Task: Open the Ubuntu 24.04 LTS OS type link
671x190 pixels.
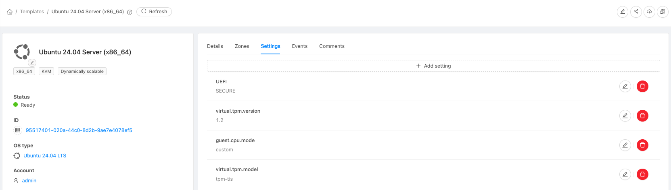Action: (45, 156)
